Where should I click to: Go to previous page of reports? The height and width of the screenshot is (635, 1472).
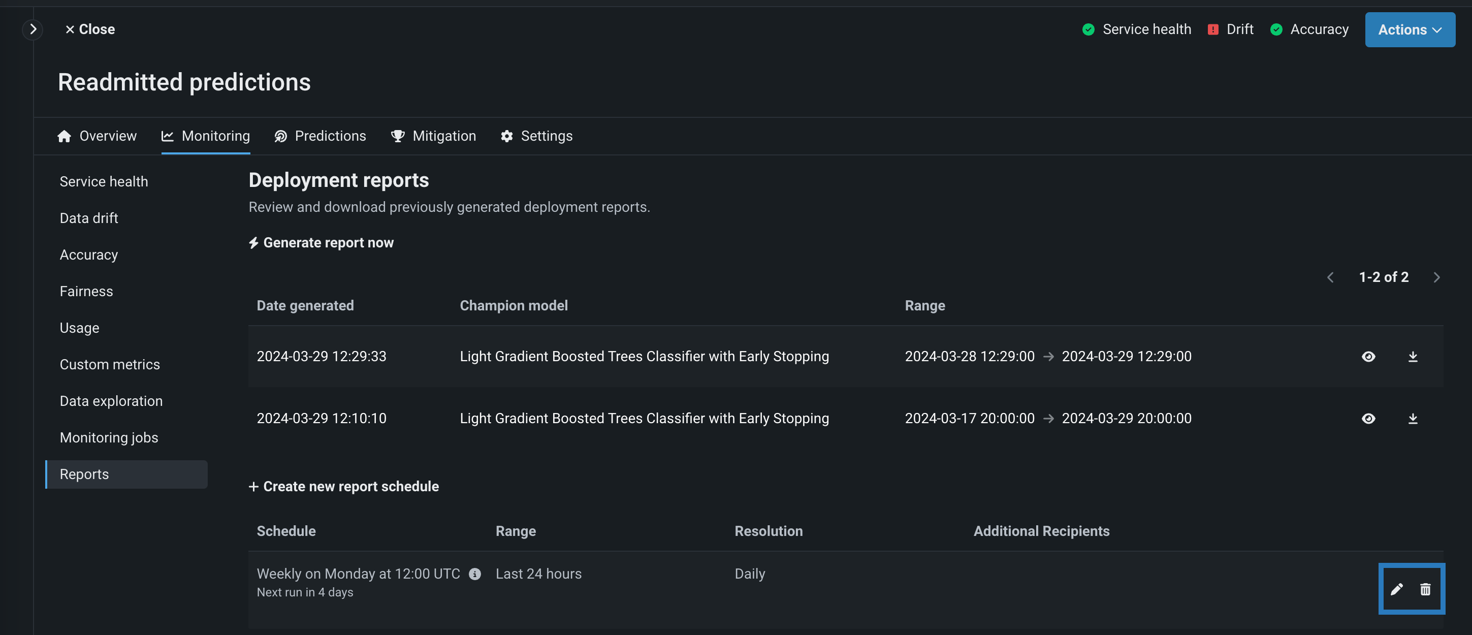[1330, 277]
